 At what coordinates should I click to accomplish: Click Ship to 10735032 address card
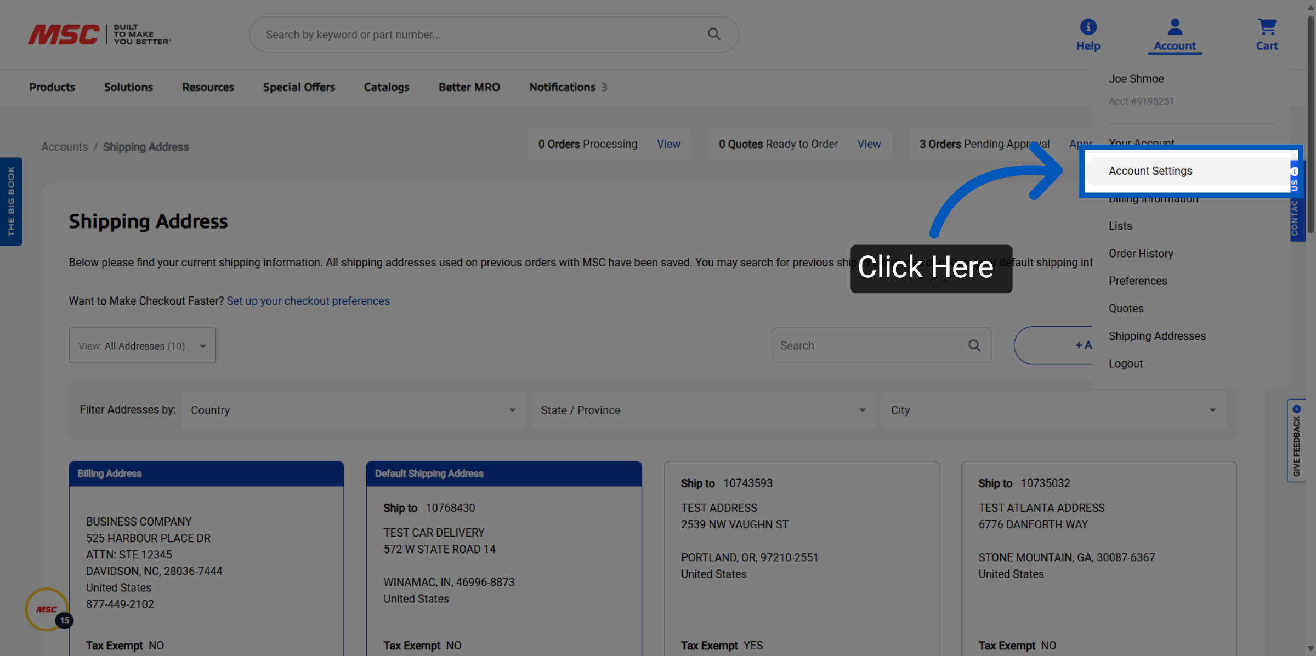[1099, 559]
